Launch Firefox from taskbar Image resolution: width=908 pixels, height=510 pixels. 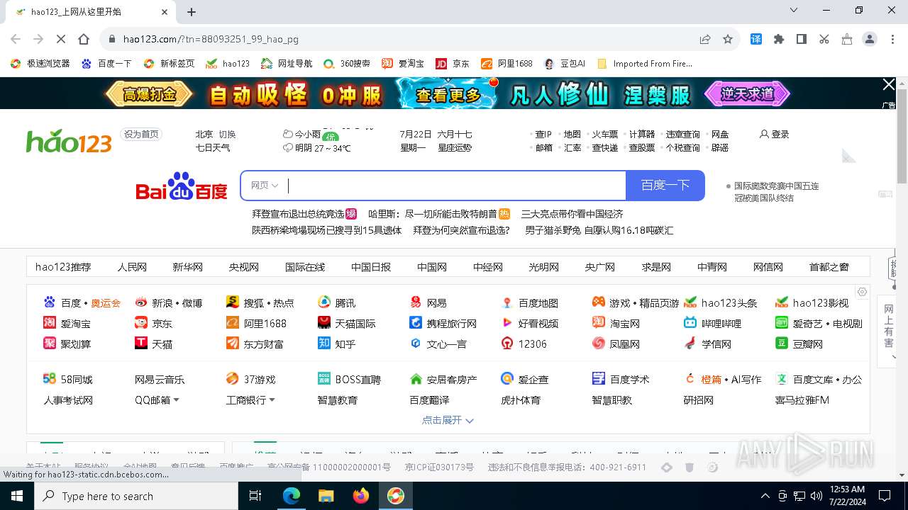click(x=360, y=496)
